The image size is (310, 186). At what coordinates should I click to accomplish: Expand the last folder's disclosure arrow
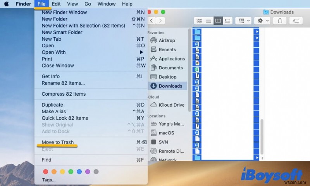(x=257, y=158)
